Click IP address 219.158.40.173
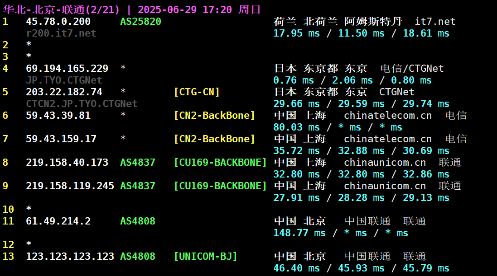The height and width of the screenshot is (276, 497). coord(67,163)
